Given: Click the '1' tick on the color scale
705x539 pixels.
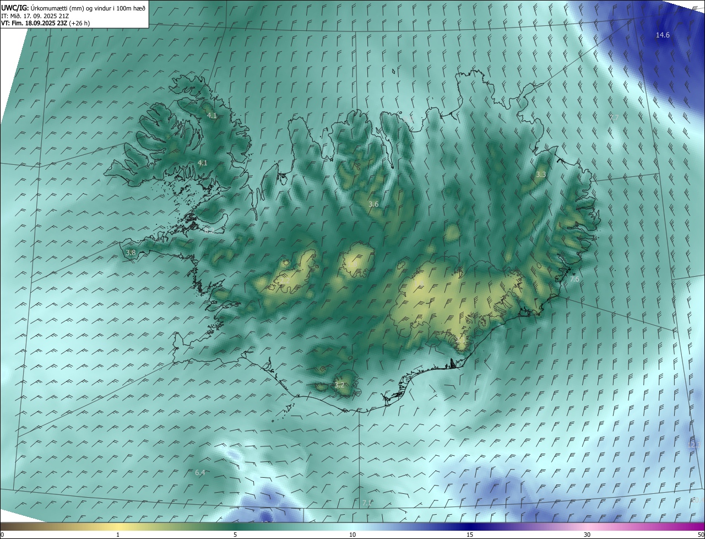Looking at the screenshot, I should (118, 535).
